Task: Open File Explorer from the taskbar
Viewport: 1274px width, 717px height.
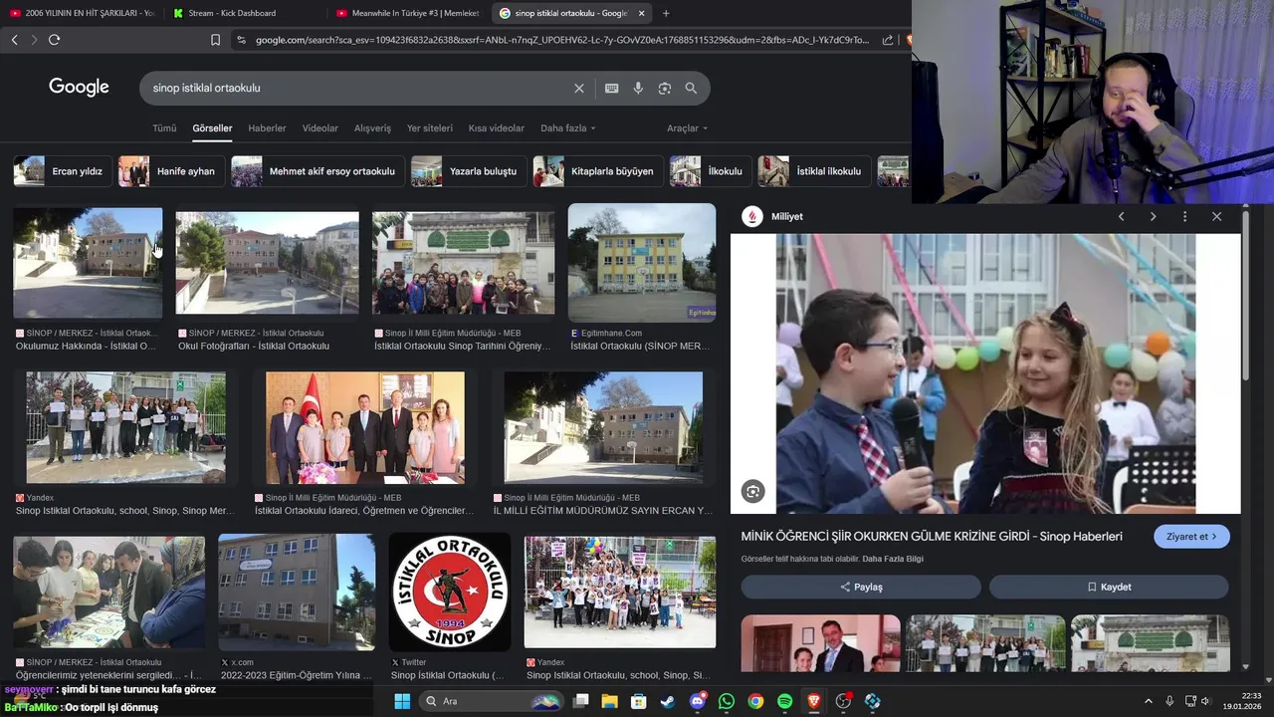Action: coord(610,701)
